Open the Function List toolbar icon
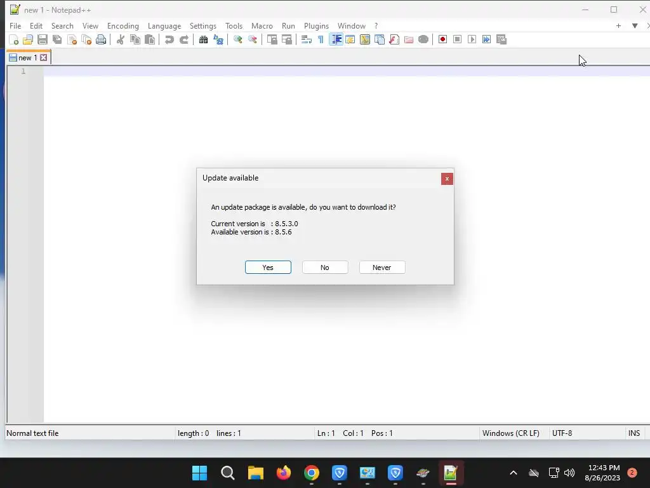 click(x=394, y=39)
